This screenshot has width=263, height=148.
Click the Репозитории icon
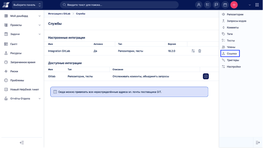[224, 14]
